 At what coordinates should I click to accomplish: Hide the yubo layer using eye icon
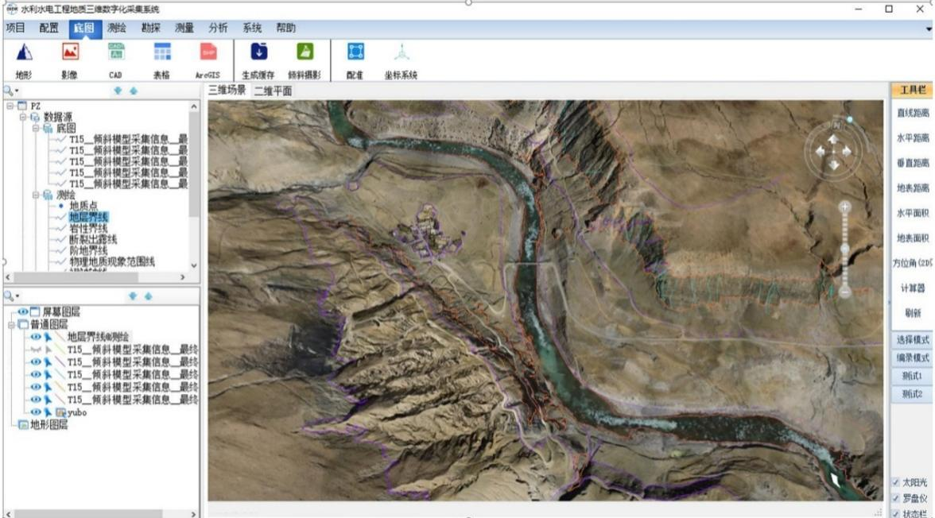click(x=35, y=412)
